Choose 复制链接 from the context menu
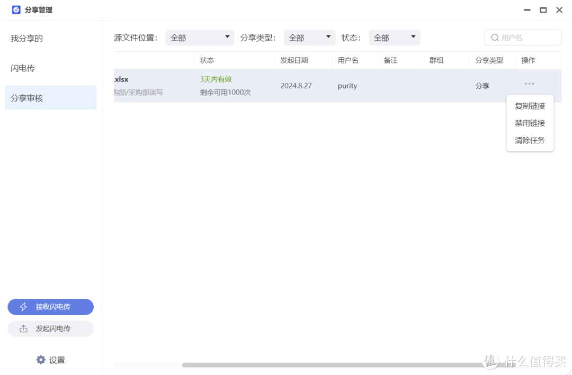Viewport: 572px width, 375px height. tap(530, 106)
